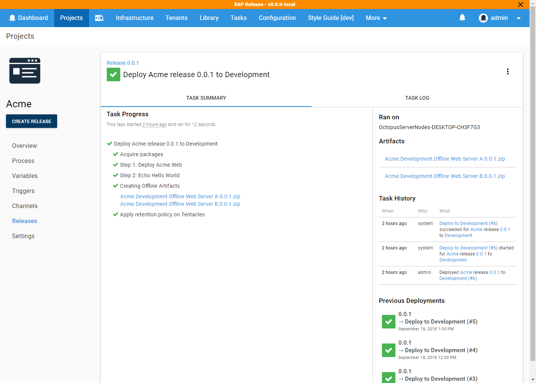
Task: Open Channels in the project sidebar
Action: [25, 206]
